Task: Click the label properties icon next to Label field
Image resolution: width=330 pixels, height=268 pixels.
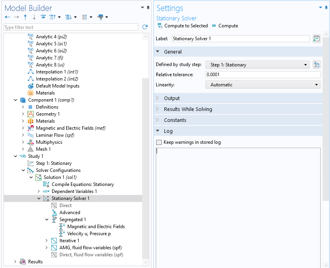Action: [x=316, y=39]
